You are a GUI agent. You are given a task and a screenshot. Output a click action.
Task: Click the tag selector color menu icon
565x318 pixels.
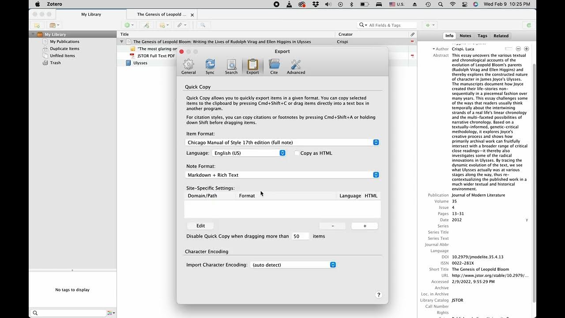click(111, 313)
